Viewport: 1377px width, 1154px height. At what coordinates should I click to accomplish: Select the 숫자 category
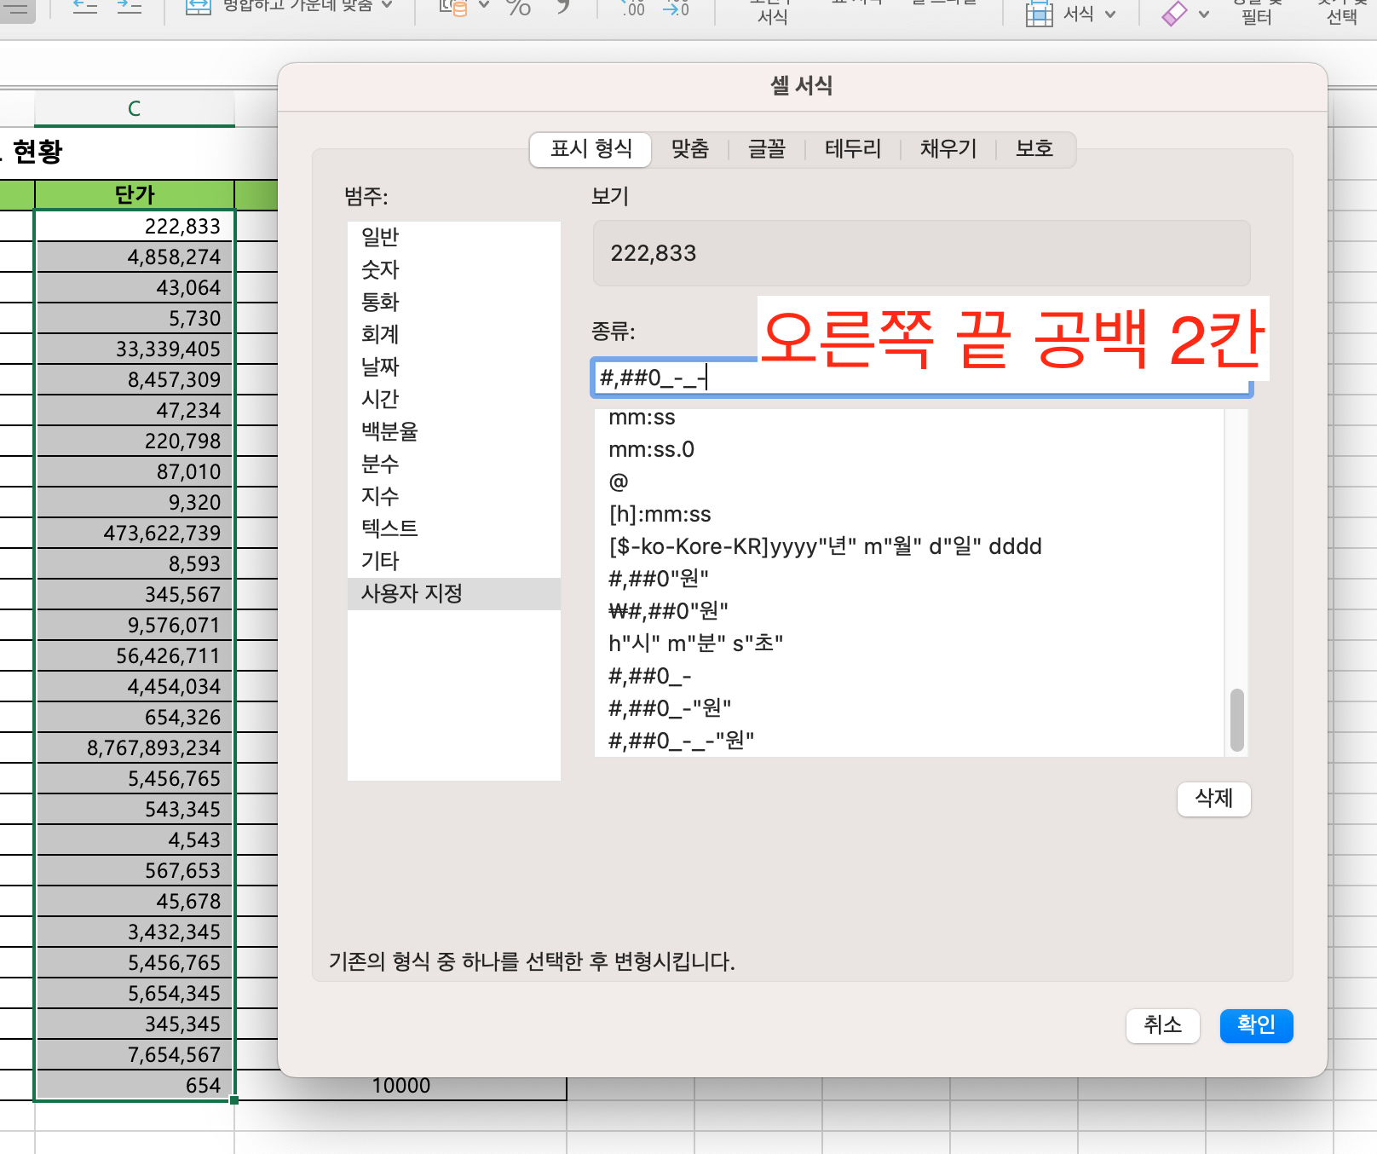pyautogui.click(x=454, y=270)
